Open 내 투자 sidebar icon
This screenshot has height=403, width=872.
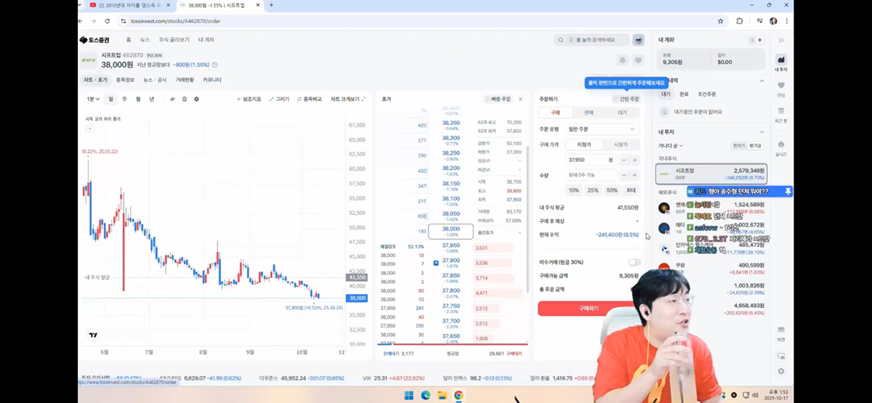[x=781, y=61]
